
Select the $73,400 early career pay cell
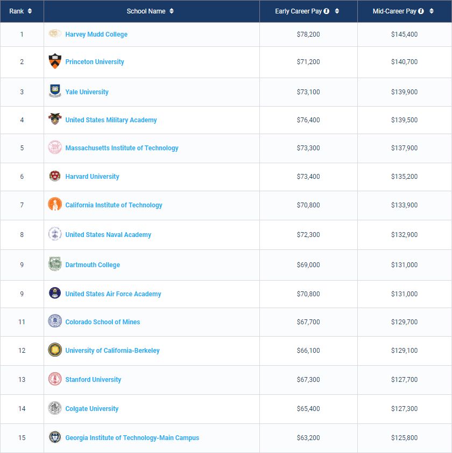308,177
